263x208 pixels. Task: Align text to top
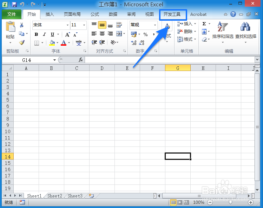tap(94, 25)
